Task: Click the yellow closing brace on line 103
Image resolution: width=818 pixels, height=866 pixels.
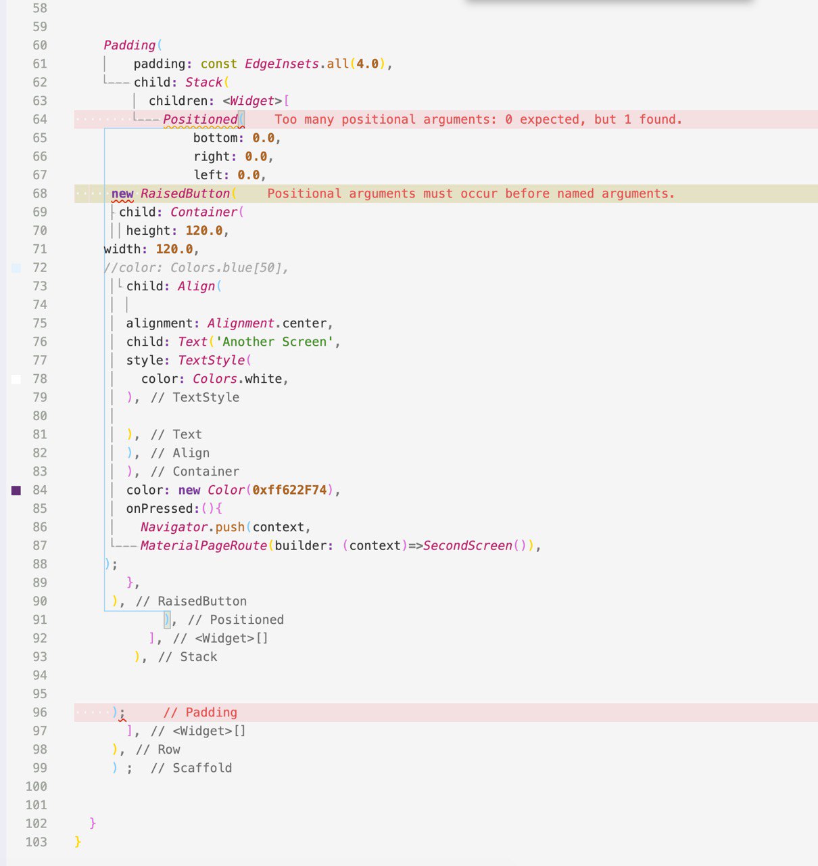Action: coord(78,842)
